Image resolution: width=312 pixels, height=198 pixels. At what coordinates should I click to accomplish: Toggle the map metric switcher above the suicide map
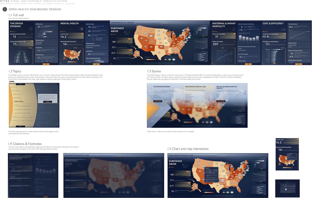[x=75, y=48]
